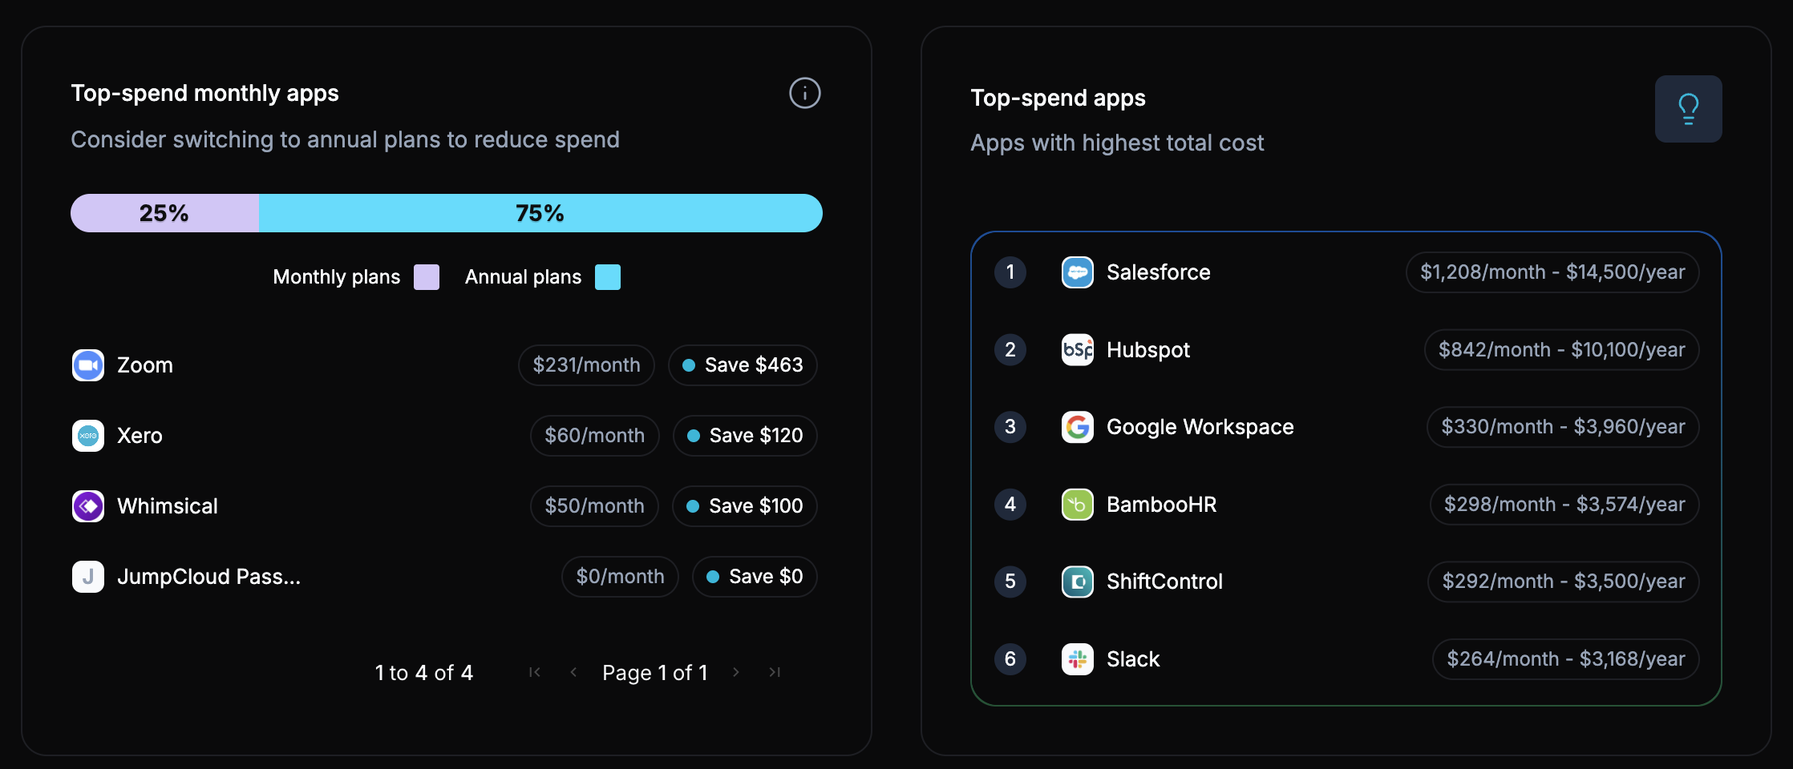The width and height of the screenshot is (1793, 769).
Task: Click the next page arrow
Action: click(735, 672)
